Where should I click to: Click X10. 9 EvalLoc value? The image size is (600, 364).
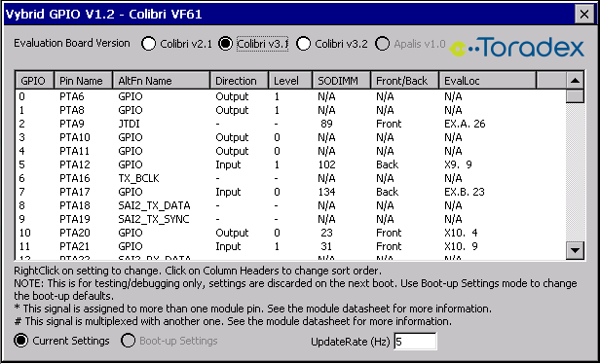click(461, 246)
